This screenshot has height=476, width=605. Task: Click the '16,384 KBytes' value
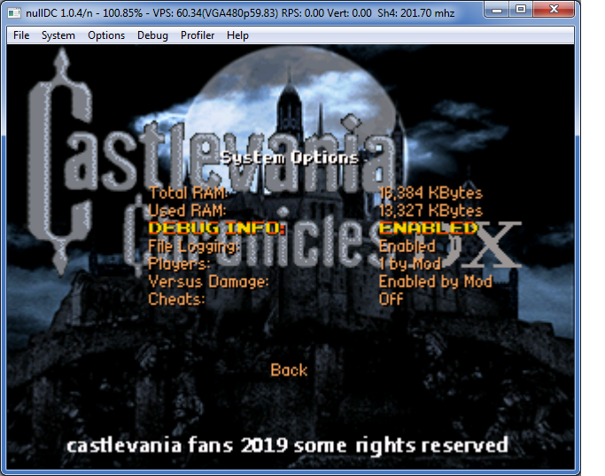[430, 193]
